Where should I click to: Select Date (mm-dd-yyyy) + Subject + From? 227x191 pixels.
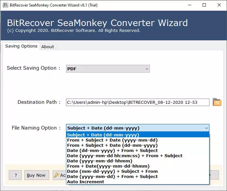point(138,171)
